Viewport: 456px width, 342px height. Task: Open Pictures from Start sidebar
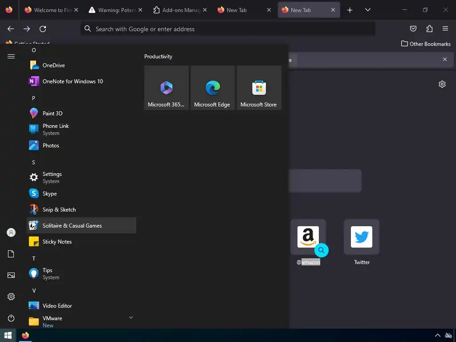pyautogui.click(x=11, y=275)
